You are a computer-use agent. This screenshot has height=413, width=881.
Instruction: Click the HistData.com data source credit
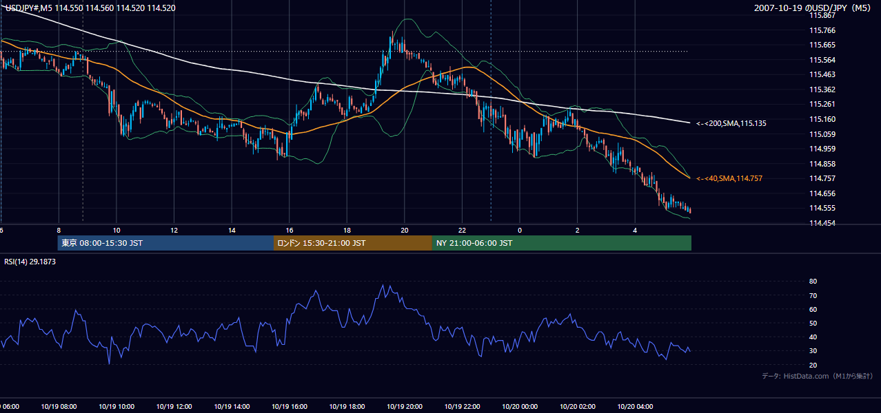point(817,376)
